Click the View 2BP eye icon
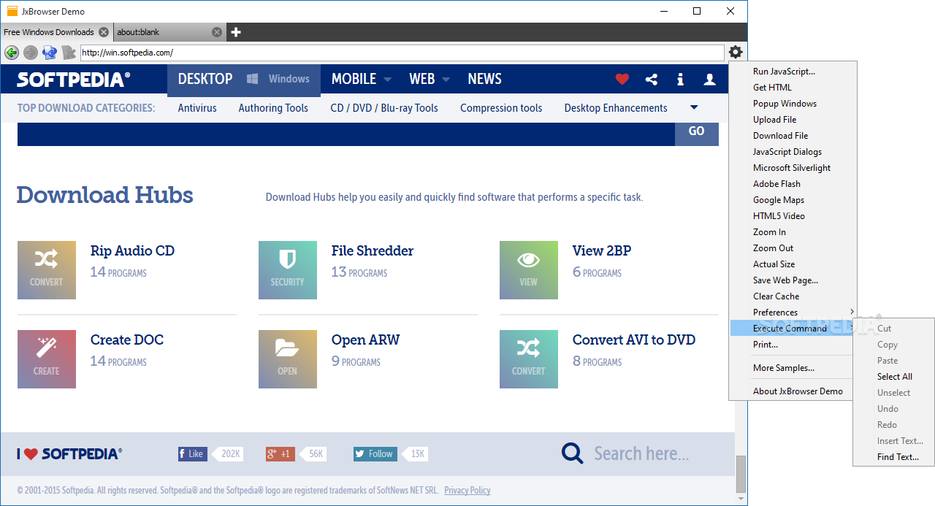The width and height of the screenshot is (935, 506). pyautogui.click(x=529, y=270)
